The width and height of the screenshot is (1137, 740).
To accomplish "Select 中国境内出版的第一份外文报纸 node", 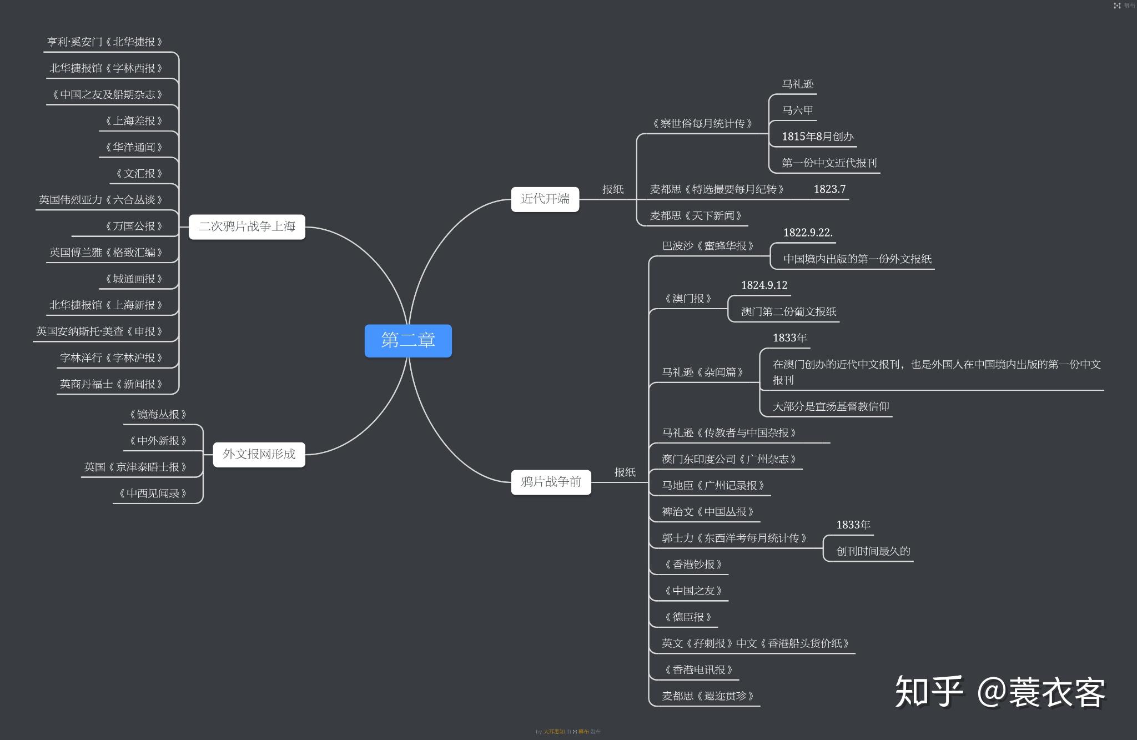I will 857,259.
